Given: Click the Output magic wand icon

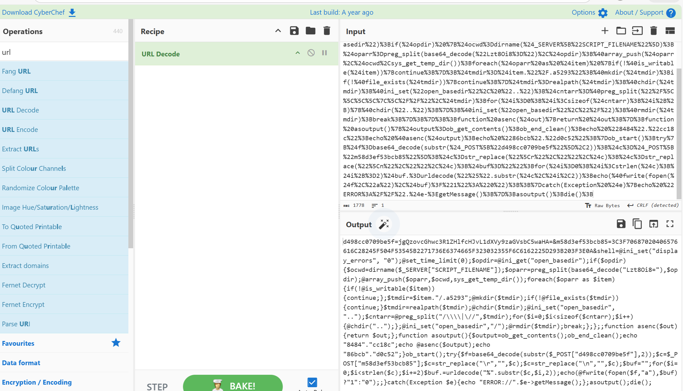Looking at the screenshot, I should tap(384, 224).
